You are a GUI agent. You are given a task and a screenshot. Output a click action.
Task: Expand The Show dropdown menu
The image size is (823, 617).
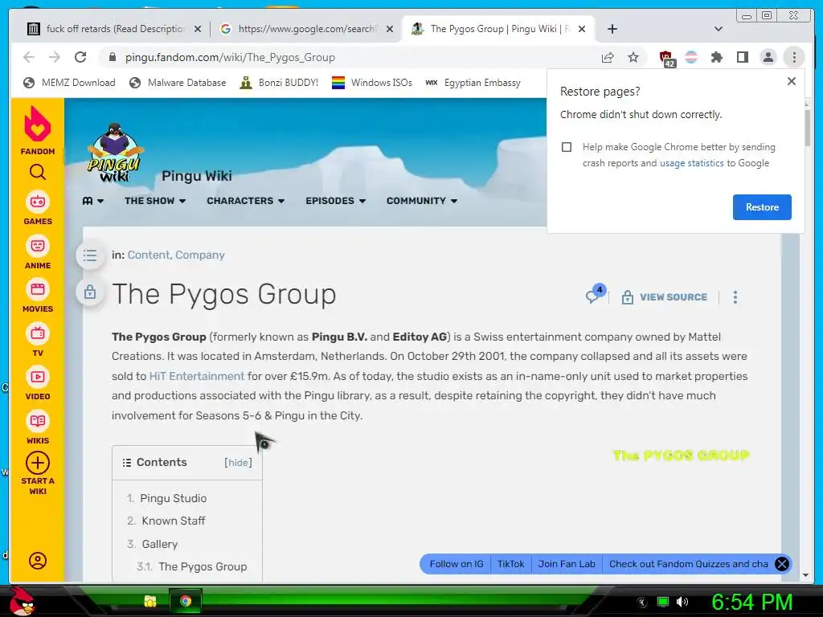click(155, 201)
